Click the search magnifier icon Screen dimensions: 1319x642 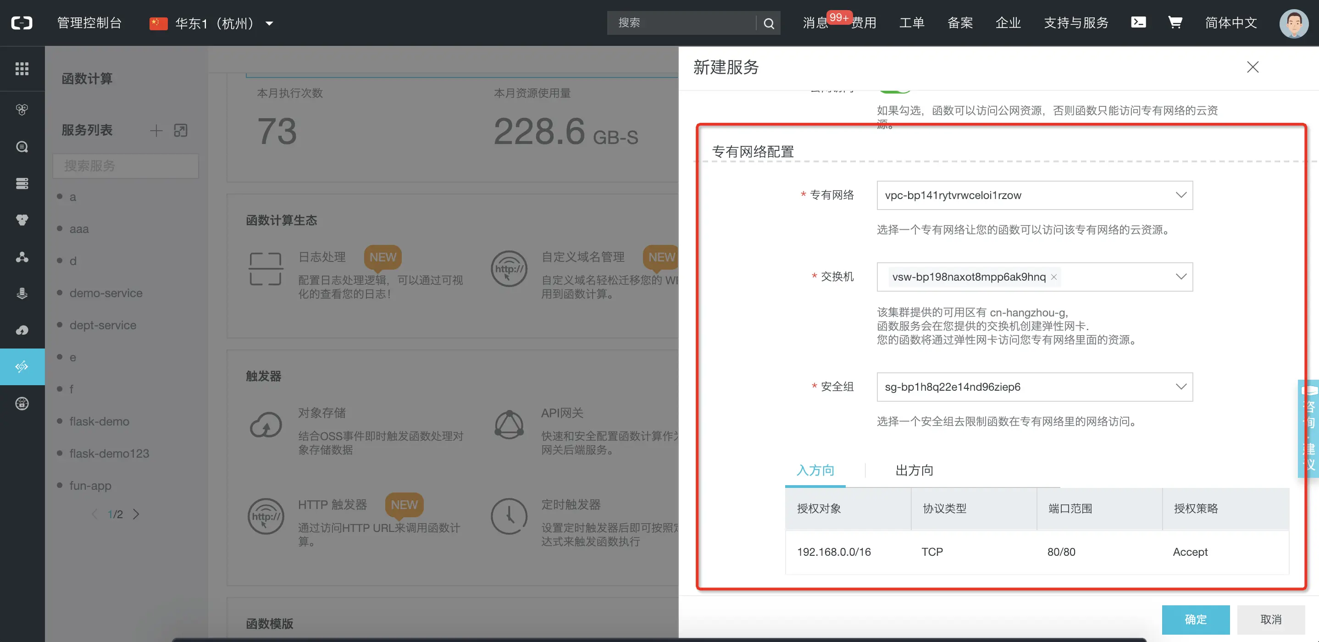768,23
